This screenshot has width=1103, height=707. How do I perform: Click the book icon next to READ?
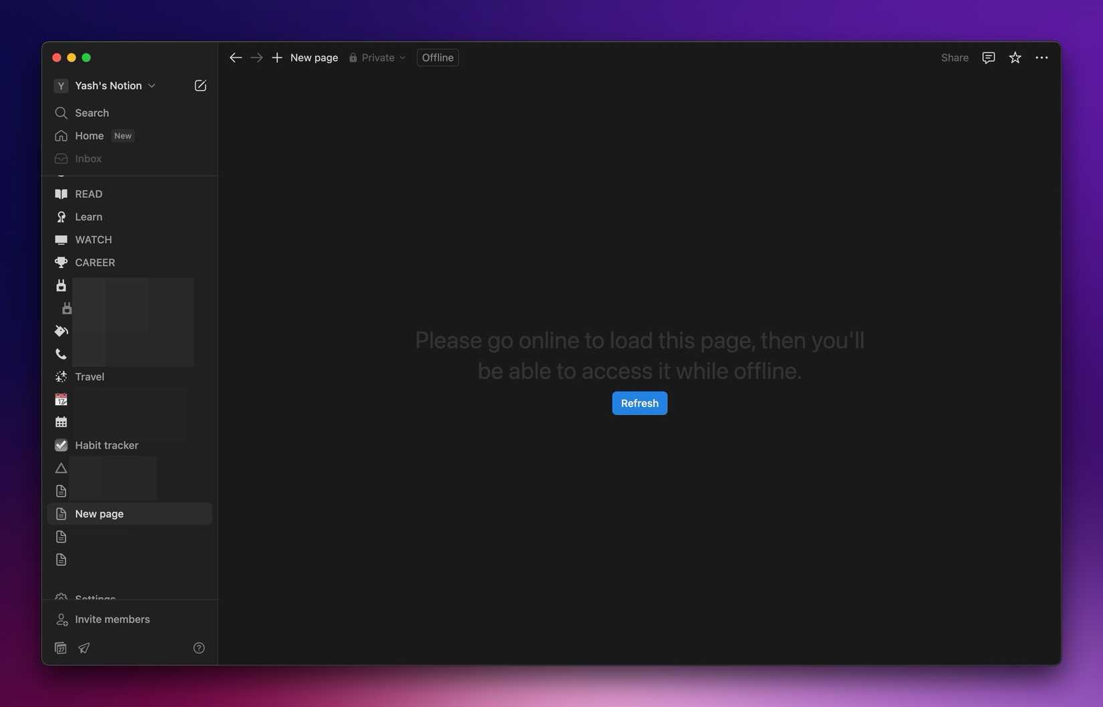click(x=61, y=194)
